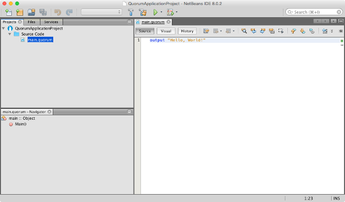
Task: Clear the Search field with the X
Action: click(339, 12)
